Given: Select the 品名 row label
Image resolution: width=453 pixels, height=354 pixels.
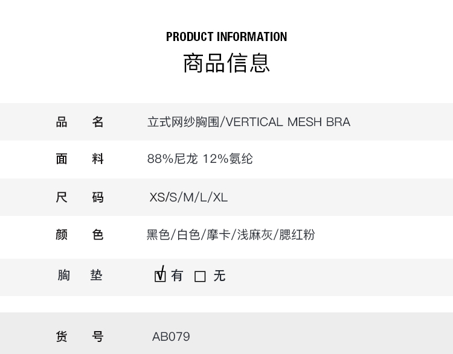Looking at the screenshot, I should coord(80,122).
